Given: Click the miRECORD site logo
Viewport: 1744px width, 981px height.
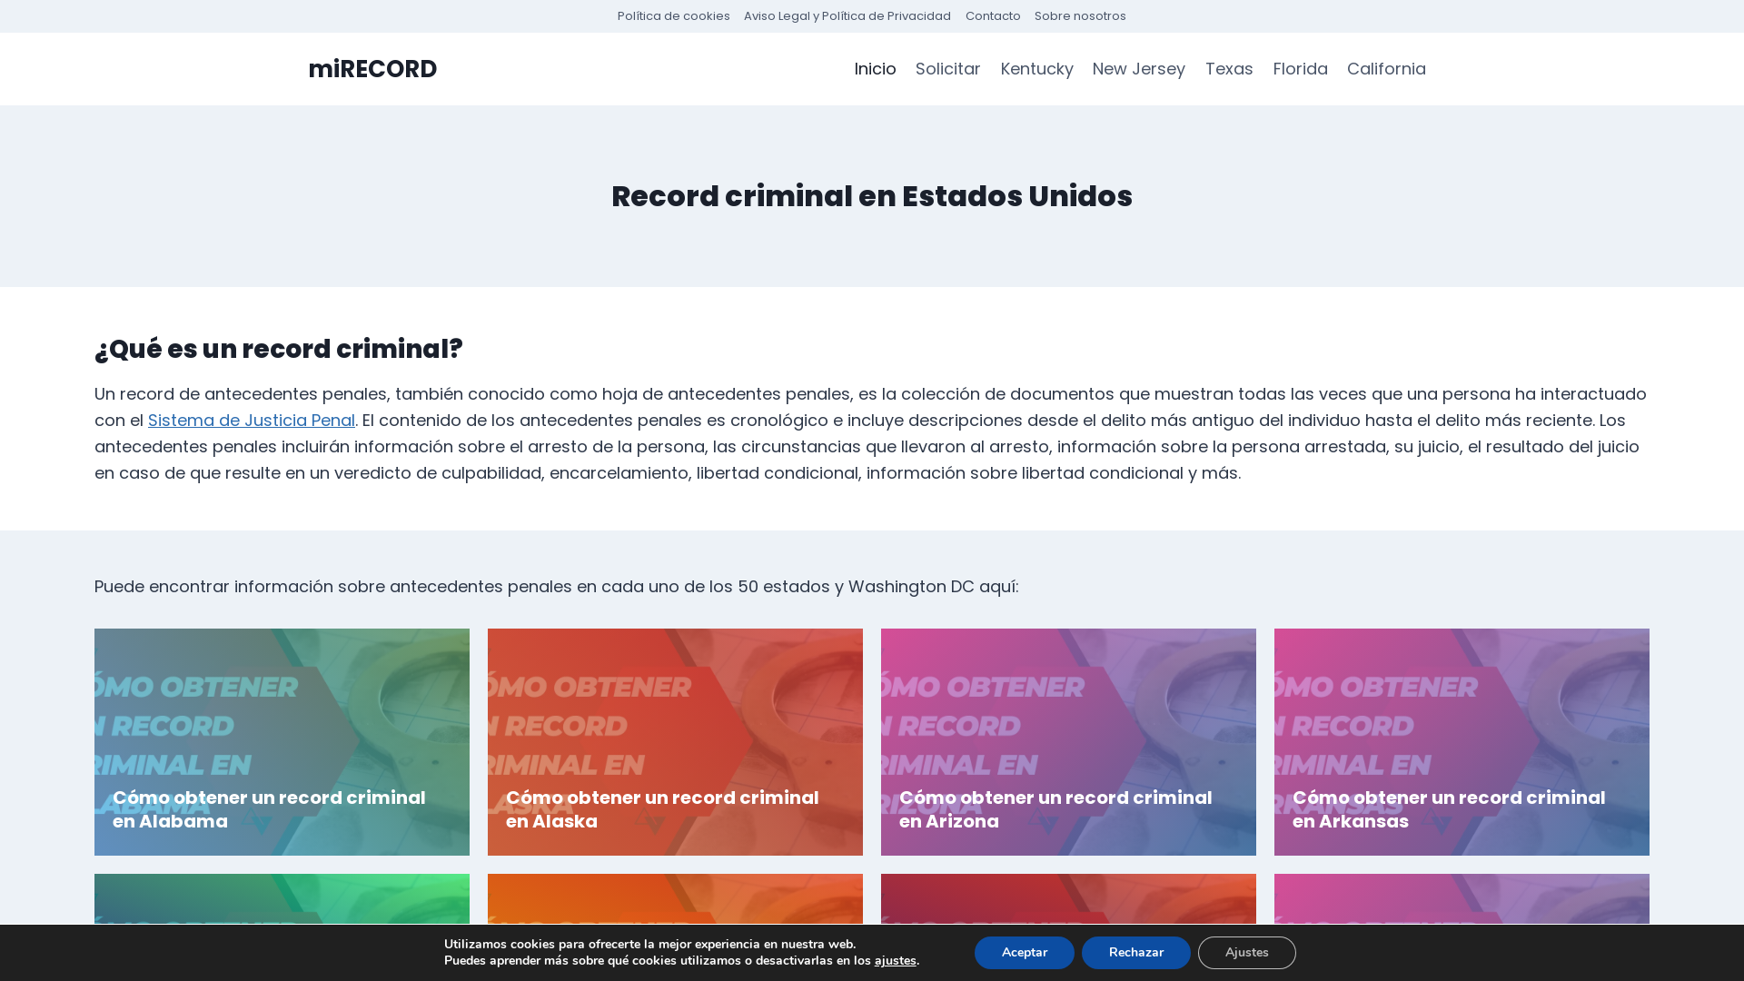Looking at the screenshot, I should pyautogui.click(x=372, y=69).
